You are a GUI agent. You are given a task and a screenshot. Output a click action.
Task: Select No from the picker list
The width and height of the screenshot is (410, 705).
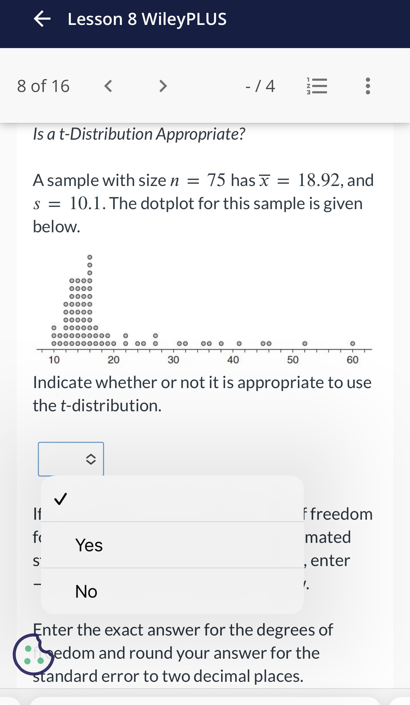[x=86, y=592]
